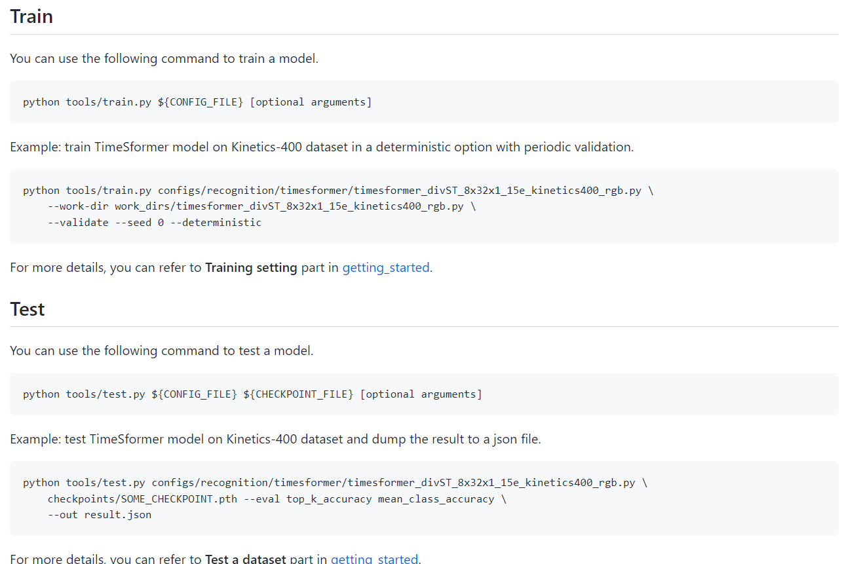Click the Train section heading
Screen dimensions: 844x564
click(x=31, y=16)
